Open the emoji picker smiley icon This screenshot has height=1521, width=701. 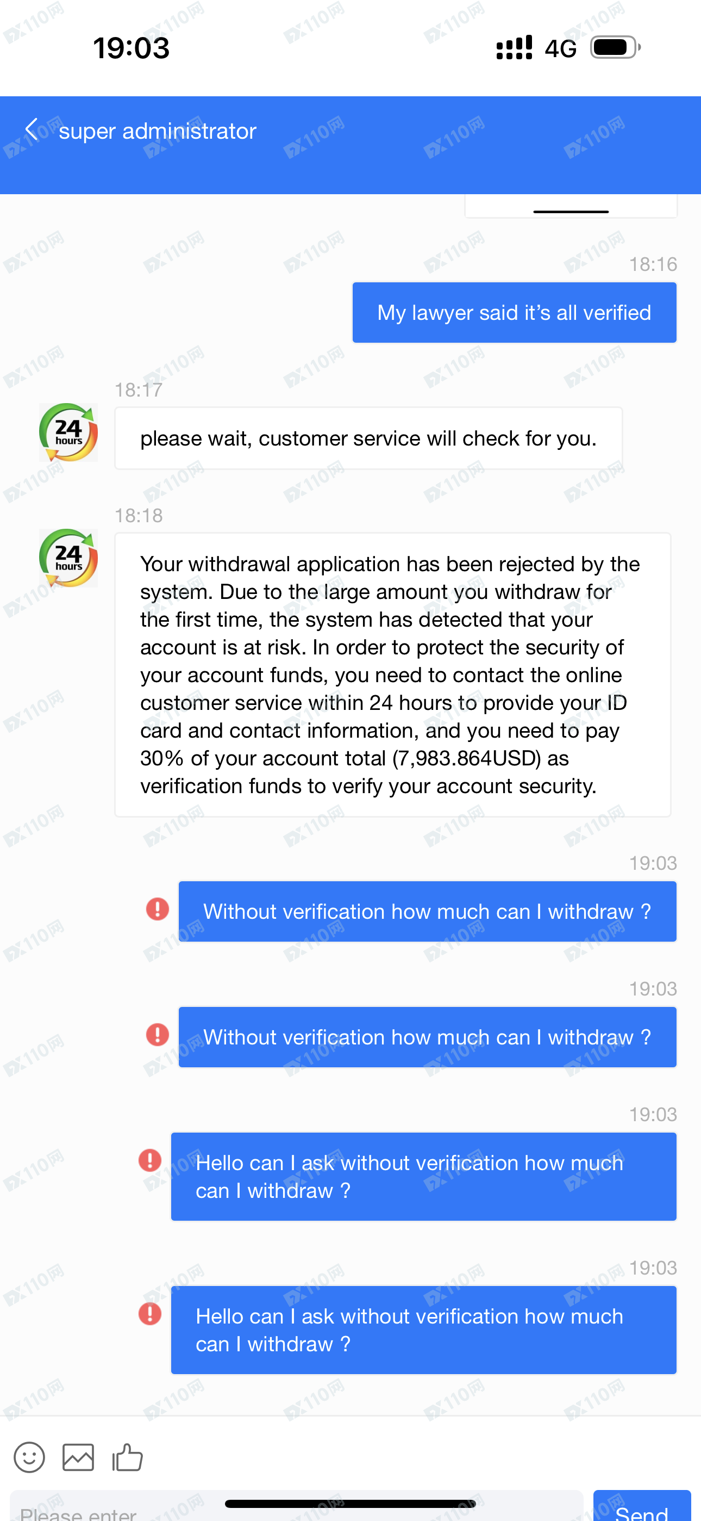[29, 1457]
